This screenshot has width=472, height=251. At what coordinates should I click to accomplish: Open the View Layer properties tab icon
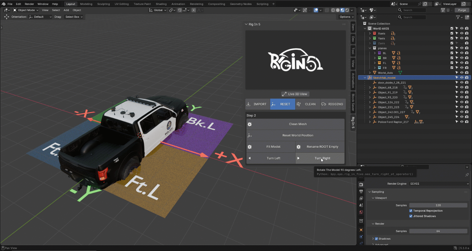click(x=361, y=198)
